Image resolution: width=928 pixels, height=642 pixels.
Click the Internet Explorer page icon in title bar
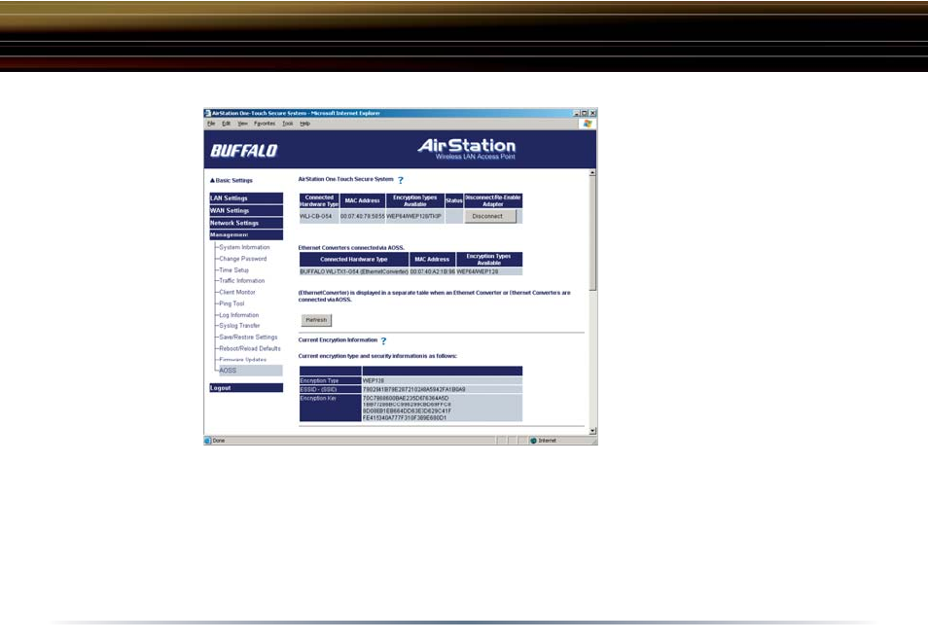(208, 113)
